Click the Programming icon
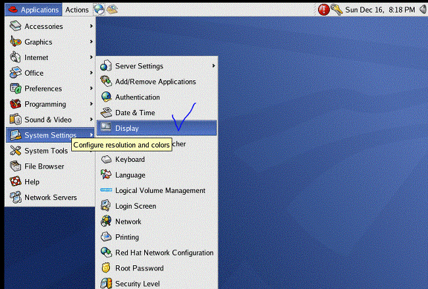Screen dimensions: 428x289 coord(16,104)
